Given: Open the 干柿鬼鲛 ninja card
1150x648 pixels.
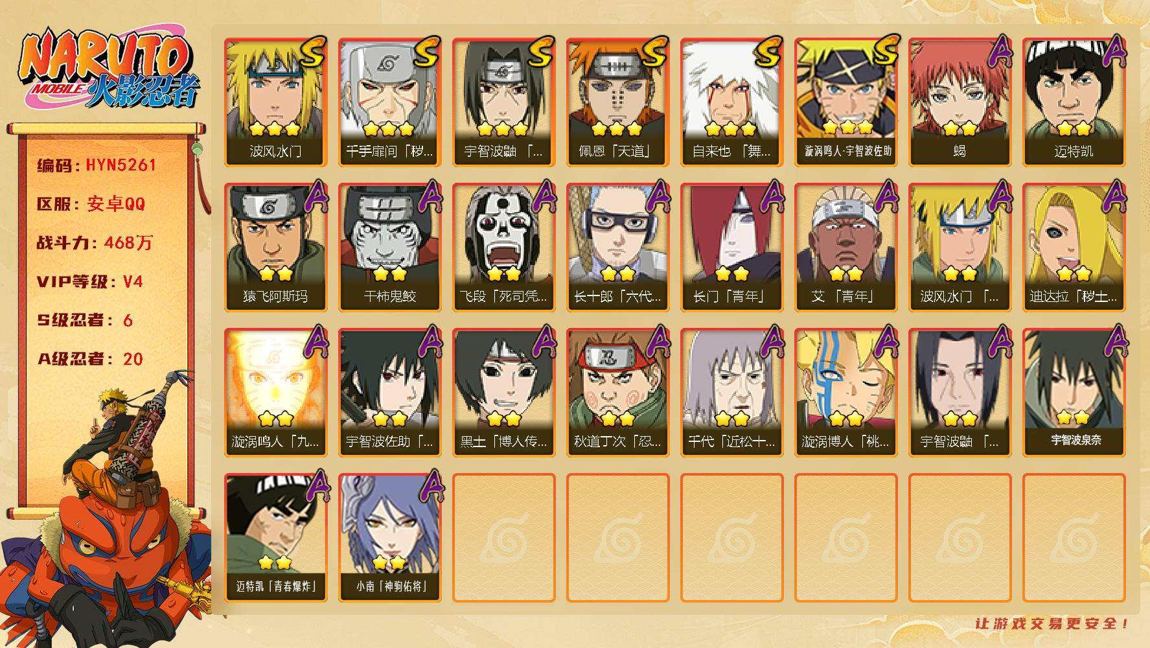Looking at the screenshot, I should point(389,248).
